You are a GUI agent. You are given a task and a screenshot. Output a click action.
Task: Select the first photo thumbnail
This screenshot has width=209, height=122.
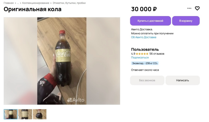(x=11, y=114)
